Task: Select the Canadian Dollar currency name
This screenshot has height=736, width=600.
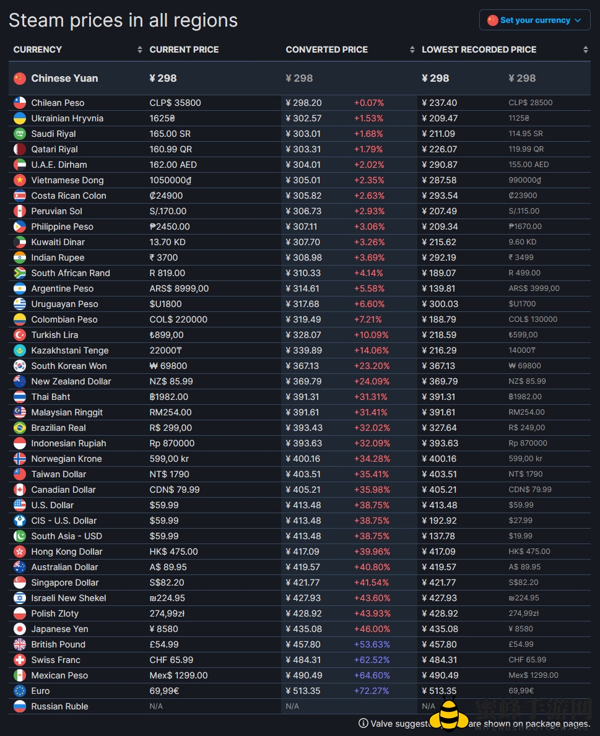Action: (x=63, y=490)
